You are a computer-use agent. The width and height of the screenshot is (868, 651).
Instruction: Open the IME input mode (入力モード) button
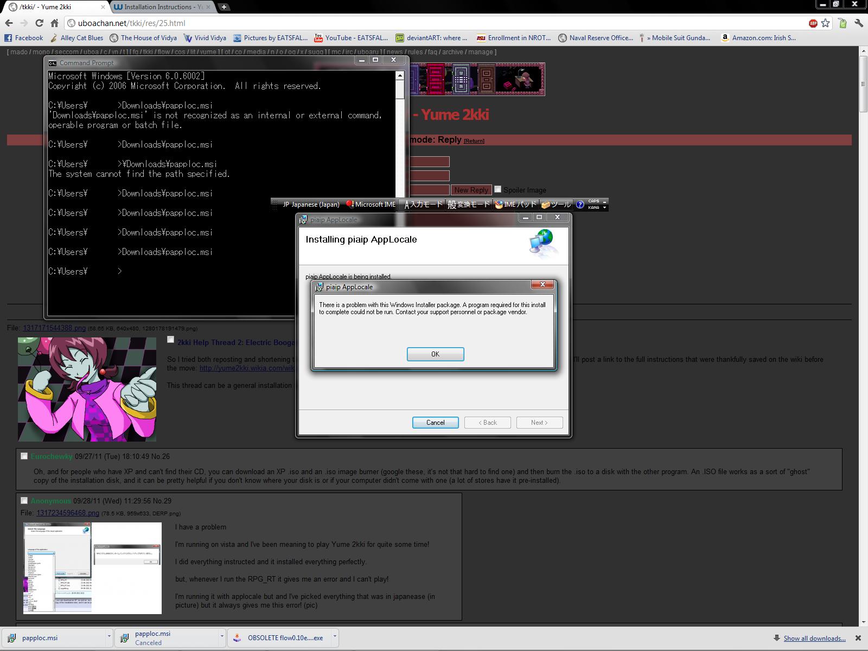coord(423,205)
